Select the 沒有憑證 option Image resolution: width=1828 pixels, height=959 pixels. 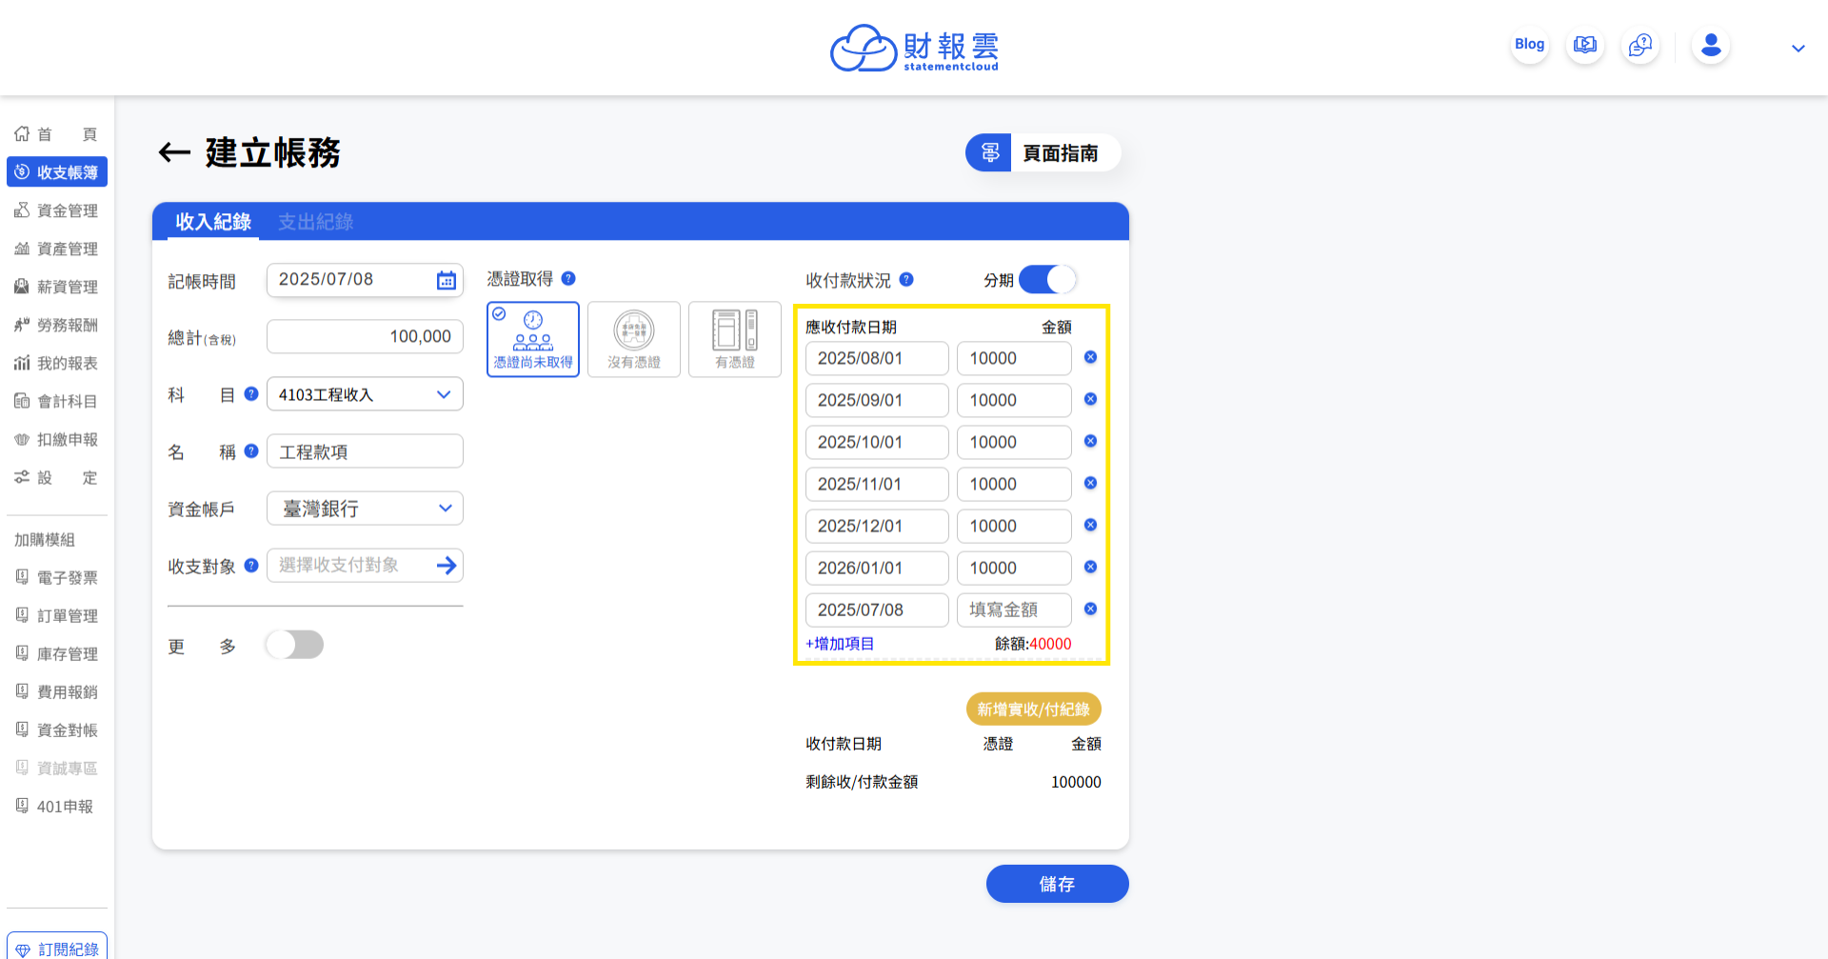pyautogui.click(x=634, y=339)
